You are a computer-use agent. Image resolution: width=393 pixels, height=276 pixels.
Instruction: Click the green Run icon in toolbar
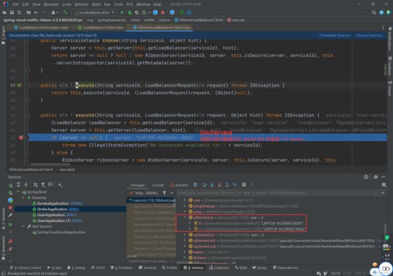coord(122,12)
